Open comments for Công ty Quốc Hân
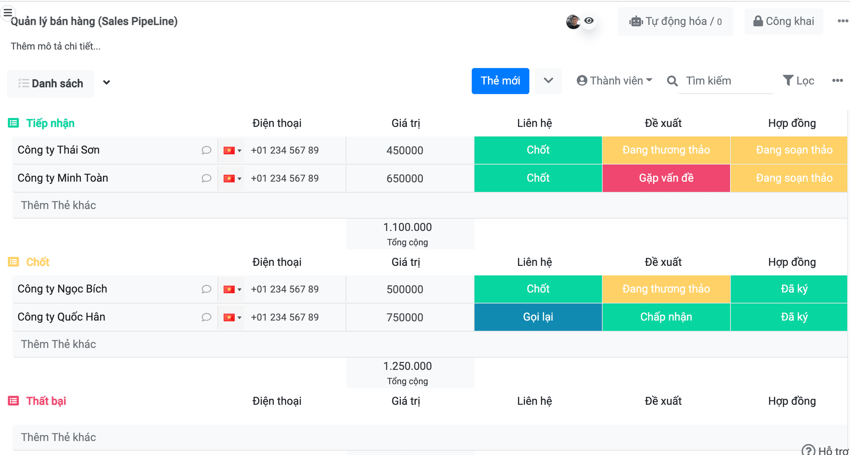The width and height of the screenshot is (850, 455). pos(206,317)
